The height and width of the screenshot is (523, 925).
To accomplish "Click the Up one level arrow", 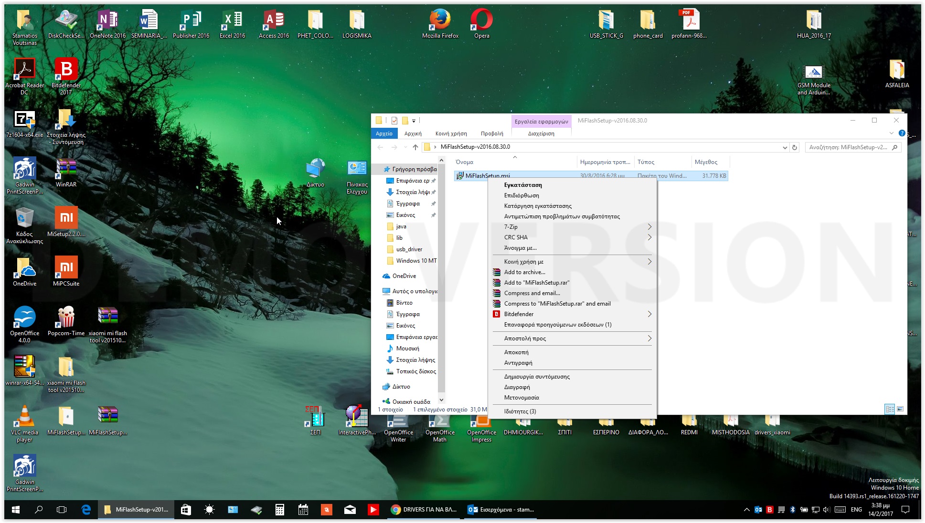I will [415, 147].
